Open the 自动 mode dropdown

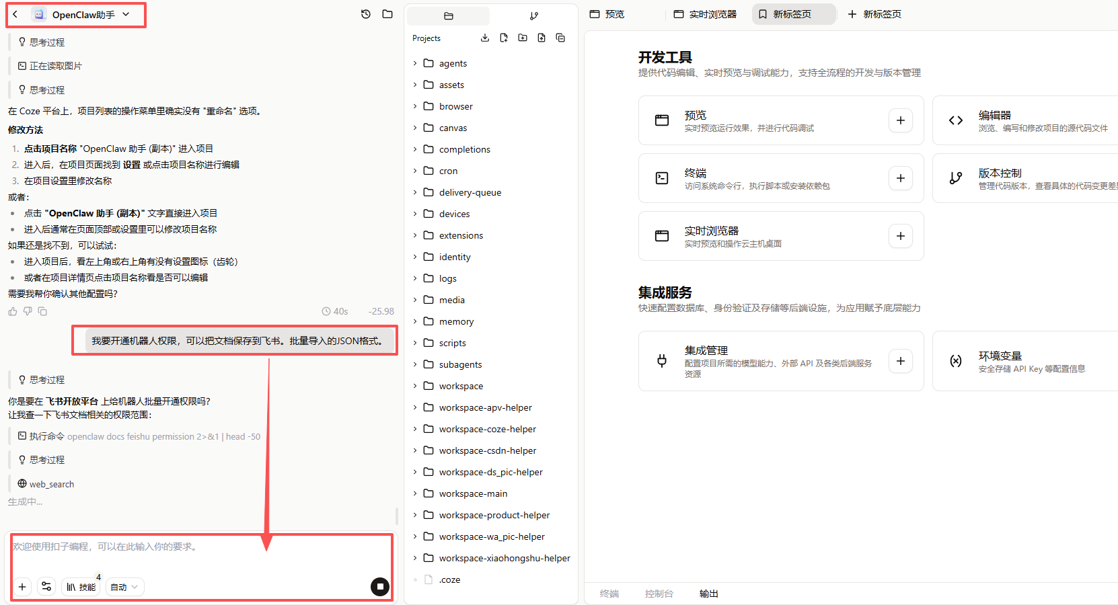point(124,586)
